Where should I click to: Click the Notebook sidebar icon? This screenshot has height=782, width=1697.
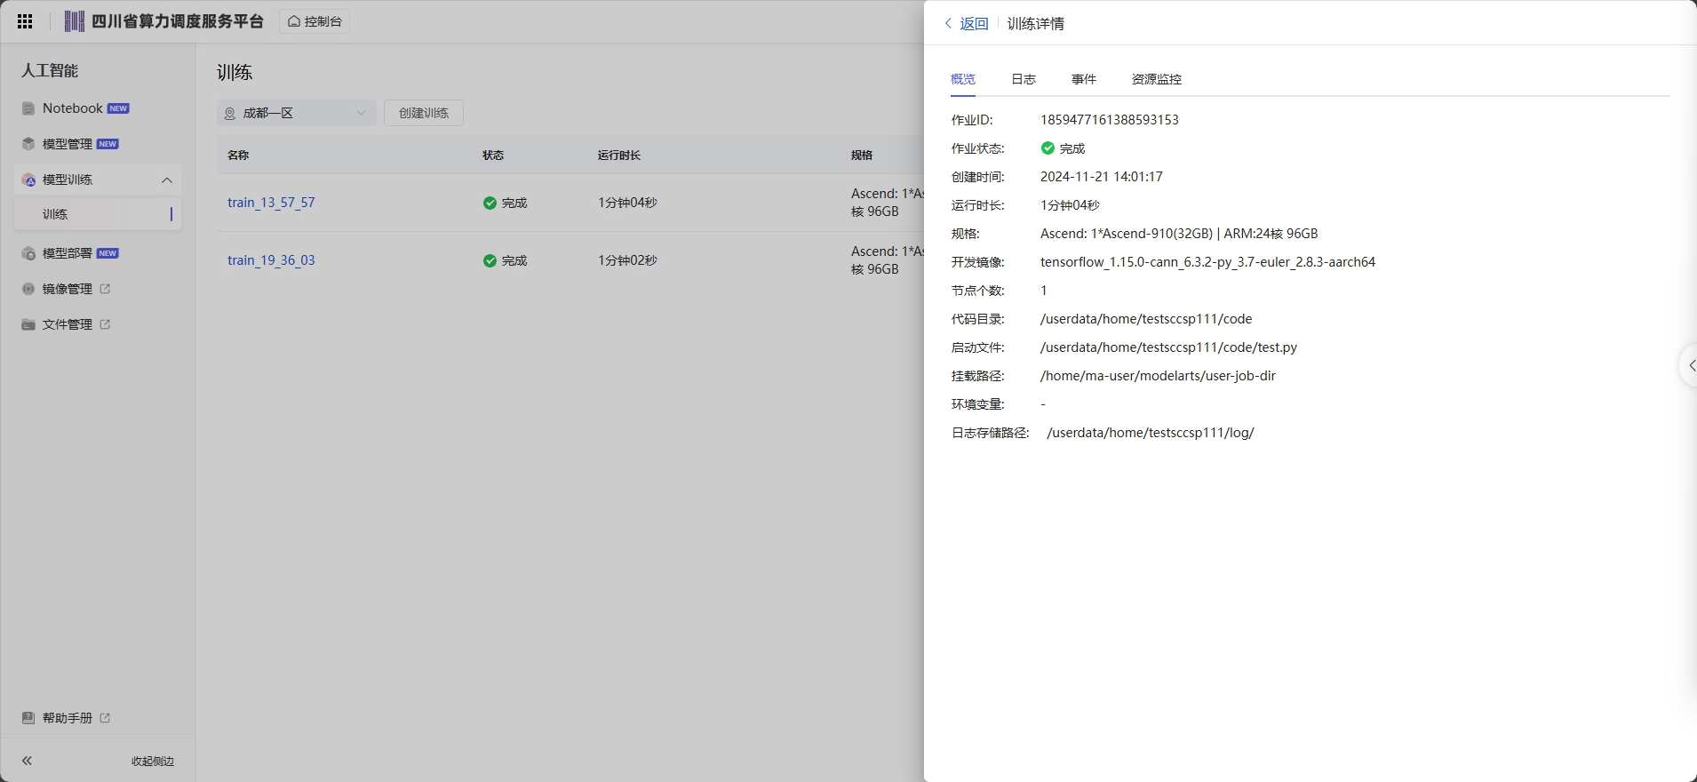pos(28,108)
